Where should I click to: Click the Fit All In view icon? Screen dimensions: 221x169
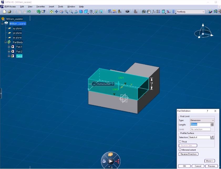[x=52, y=12]
